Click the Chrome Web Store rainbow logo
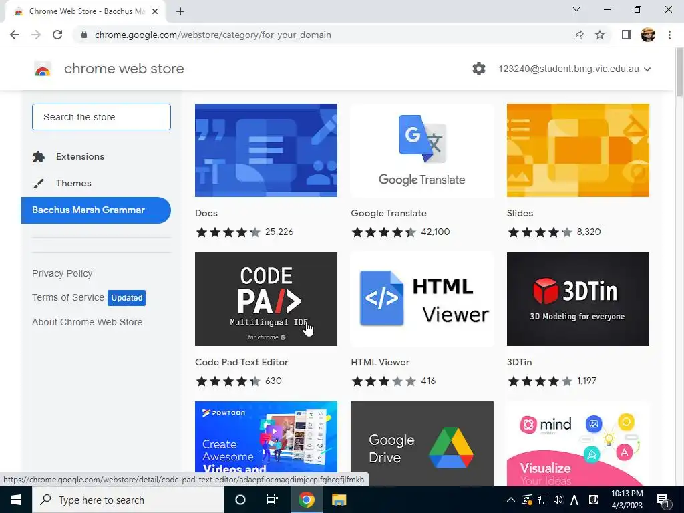684x513 pixels. click(x=43, y=69)
